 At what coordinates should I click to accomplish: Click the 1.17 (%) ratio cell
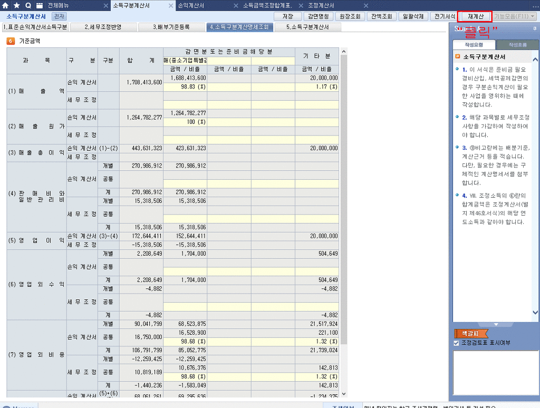point(317,87)
